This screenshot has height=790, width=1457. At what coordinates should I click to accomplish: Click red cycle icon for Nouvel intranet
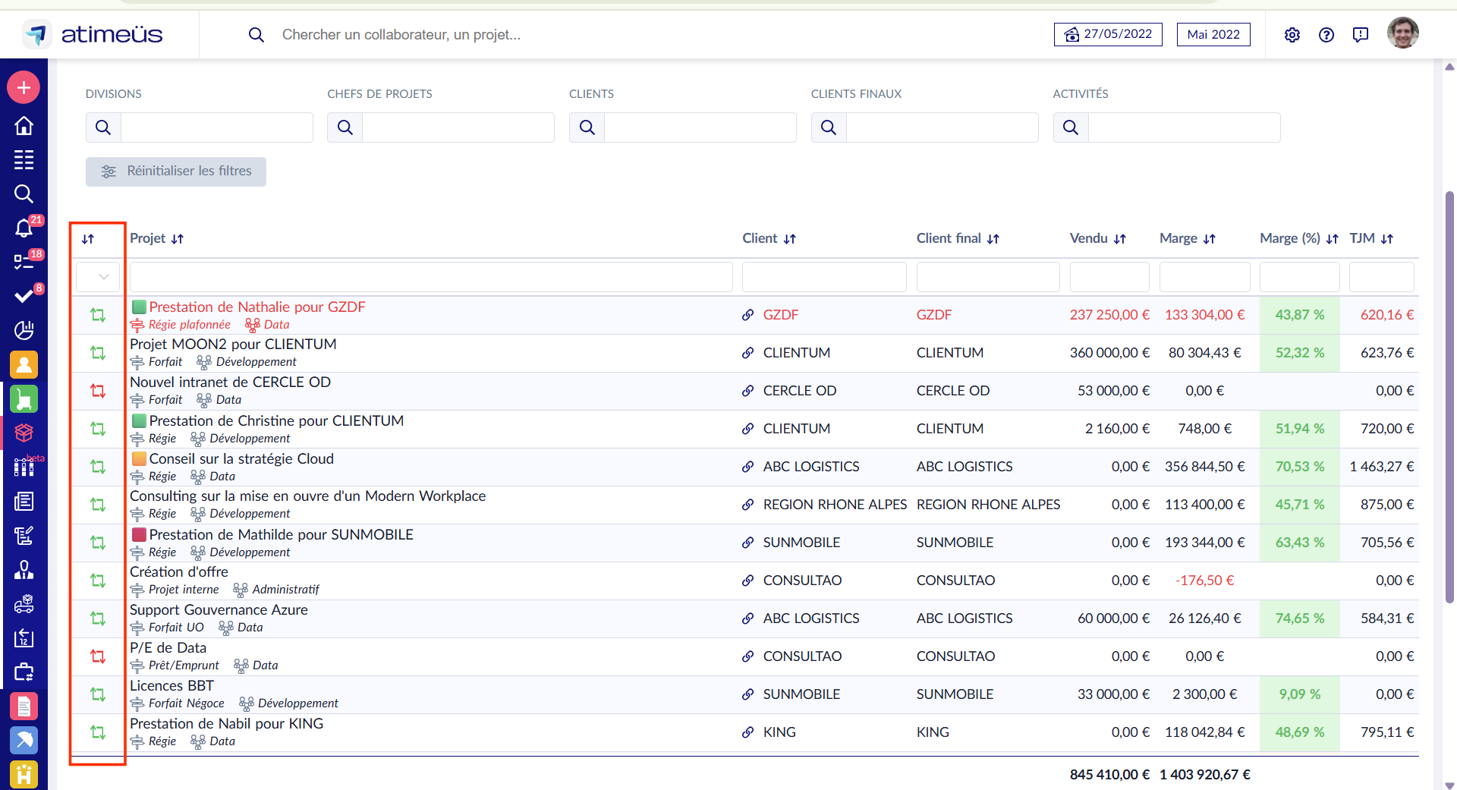[98, 391]
